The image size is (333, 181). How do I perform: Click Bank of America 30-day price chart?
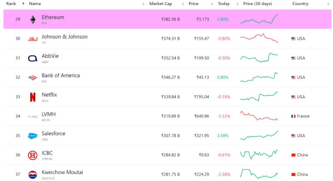coord(259,77)
